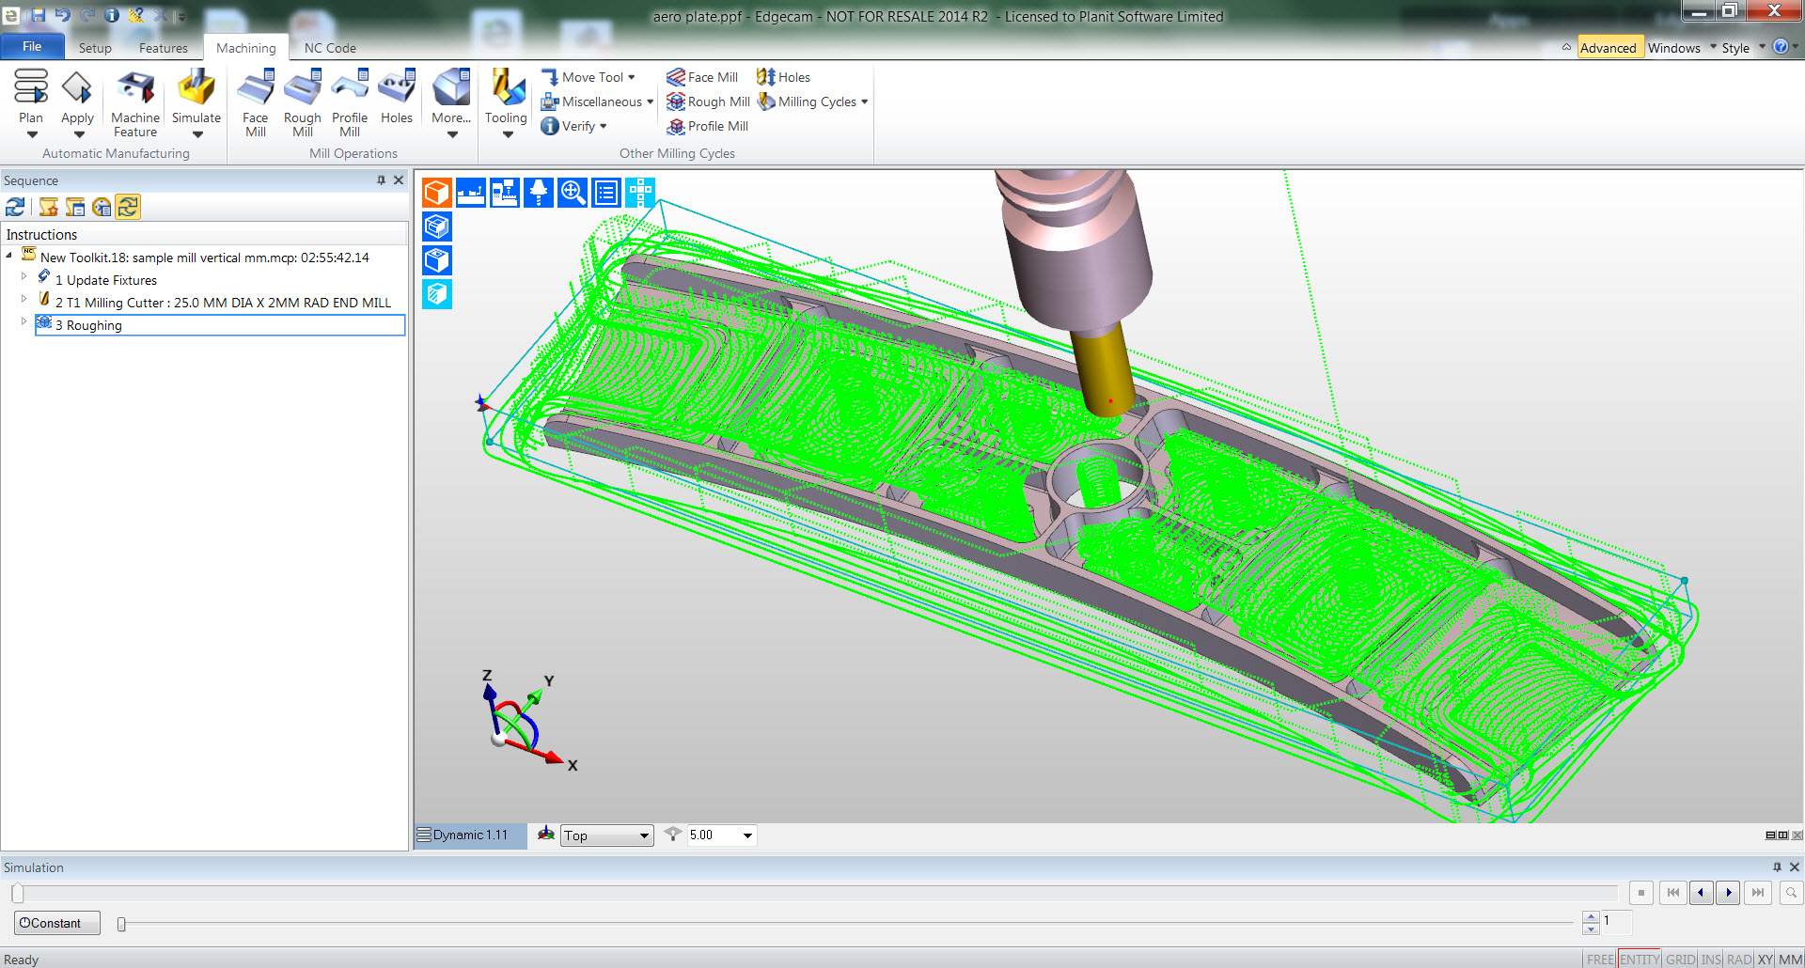The image size is (1805, 968).
Task: Toggle ENTITY snap mode in status bar
Action: tap(1640, 960)
